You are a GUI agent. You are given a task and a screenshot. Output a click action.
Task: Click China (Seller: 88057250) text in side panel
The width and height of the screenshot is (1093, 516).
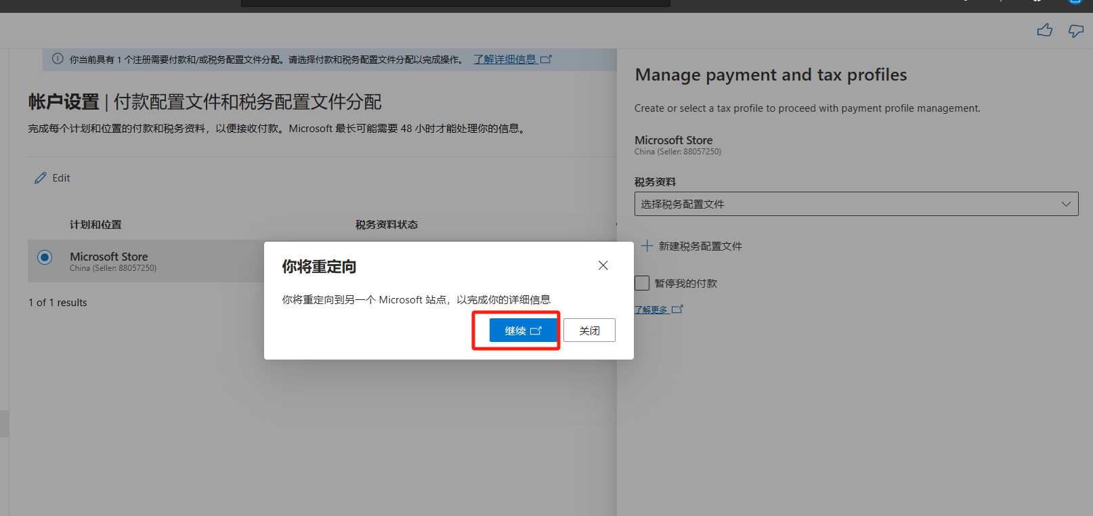[x=678, y=152]
